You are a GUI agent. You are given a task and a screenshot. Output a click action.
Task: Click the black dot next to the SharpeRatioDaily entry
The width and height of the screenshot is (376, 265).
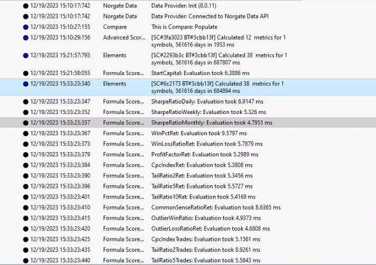point(26,101)
